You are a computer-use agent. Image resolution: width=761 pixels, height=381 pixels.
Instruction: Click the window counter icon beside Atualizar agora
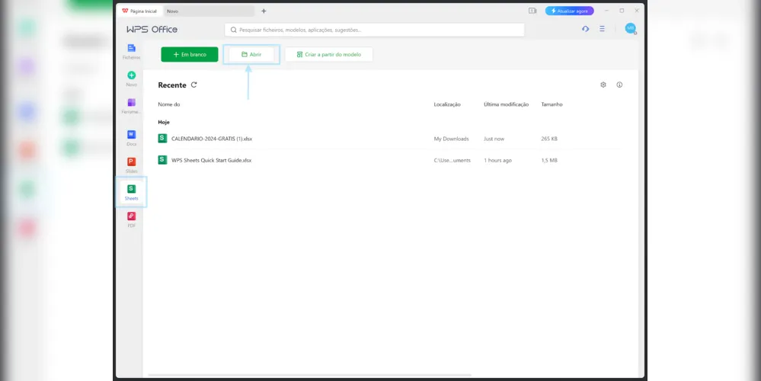click(532, 11)
